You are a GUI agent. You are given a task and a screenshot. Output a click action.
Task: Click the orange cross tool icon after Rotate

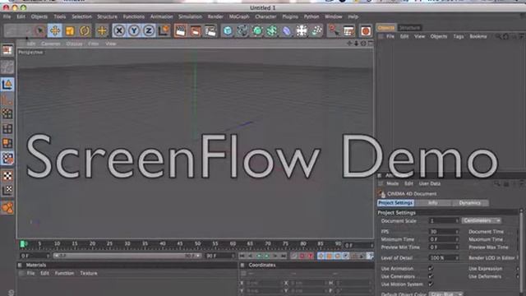pos(102,31)
